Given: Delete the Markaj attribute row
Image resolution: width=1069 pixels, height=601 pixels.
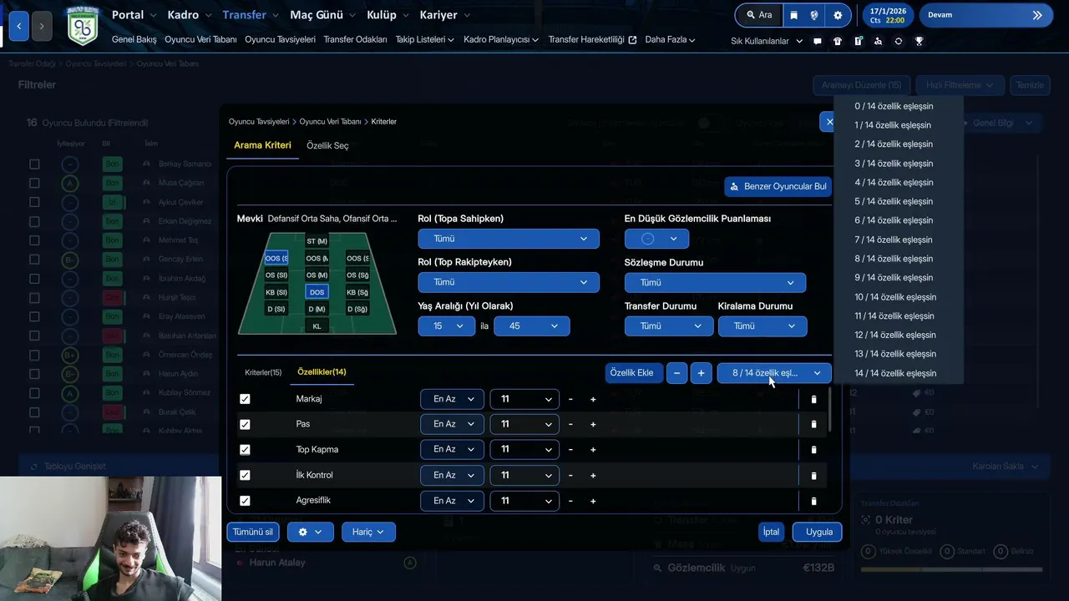Looking at the screenshot, I should 814,399.
